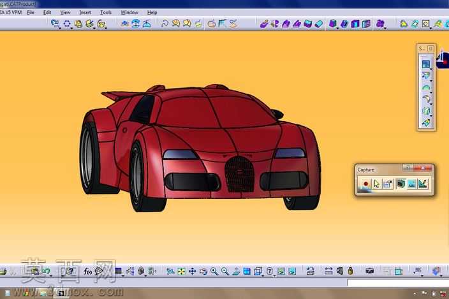This screenshot has height=299, width=449.
Task: Open the Help menu
Action: (x=152, y=13)
